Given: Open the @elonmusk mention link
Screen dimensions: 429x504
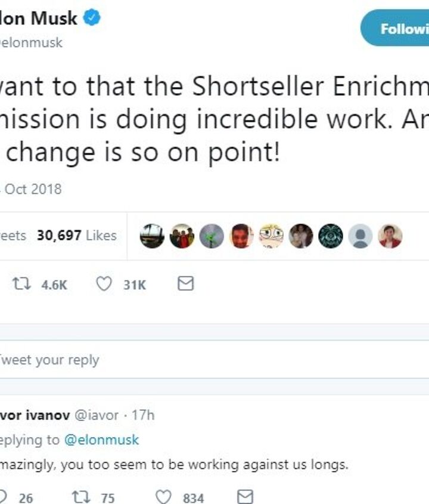Looking at the screenshot, I should pos(101,440).
